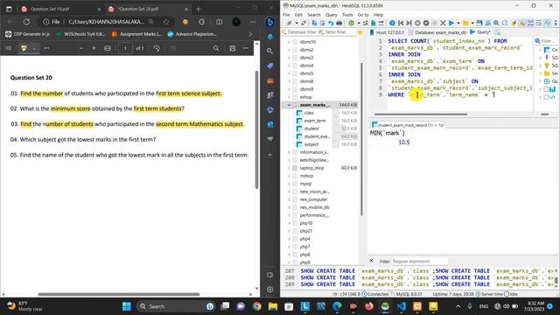
Task: Run the query with HeidiSQL's blue play icon
Action: [451, 24]
